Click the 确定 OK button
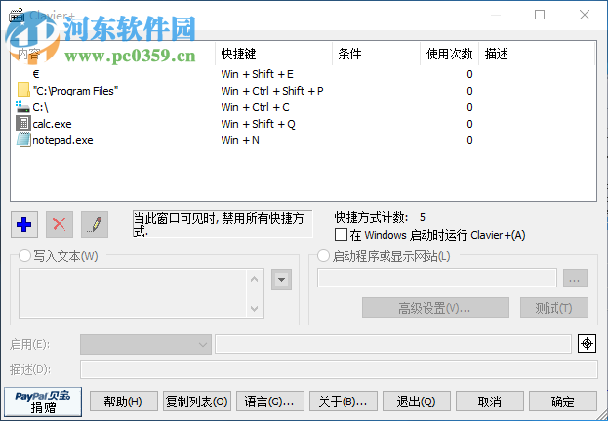The height and width of the screenshot is (421, 608). point(563,402)
